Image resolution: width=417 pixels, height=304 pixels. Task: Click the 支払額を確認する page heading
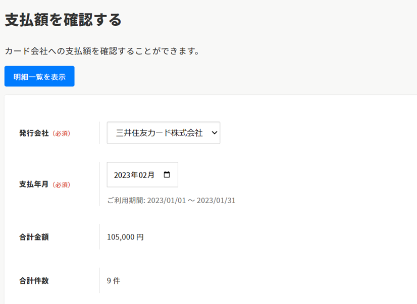pyautogui.click(x=64, y=20)
